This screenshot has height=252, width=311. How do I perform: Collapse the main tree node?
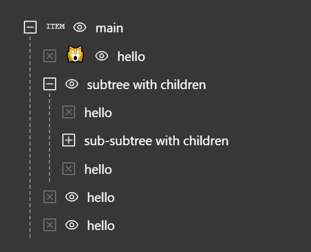(x=30, y=27)
